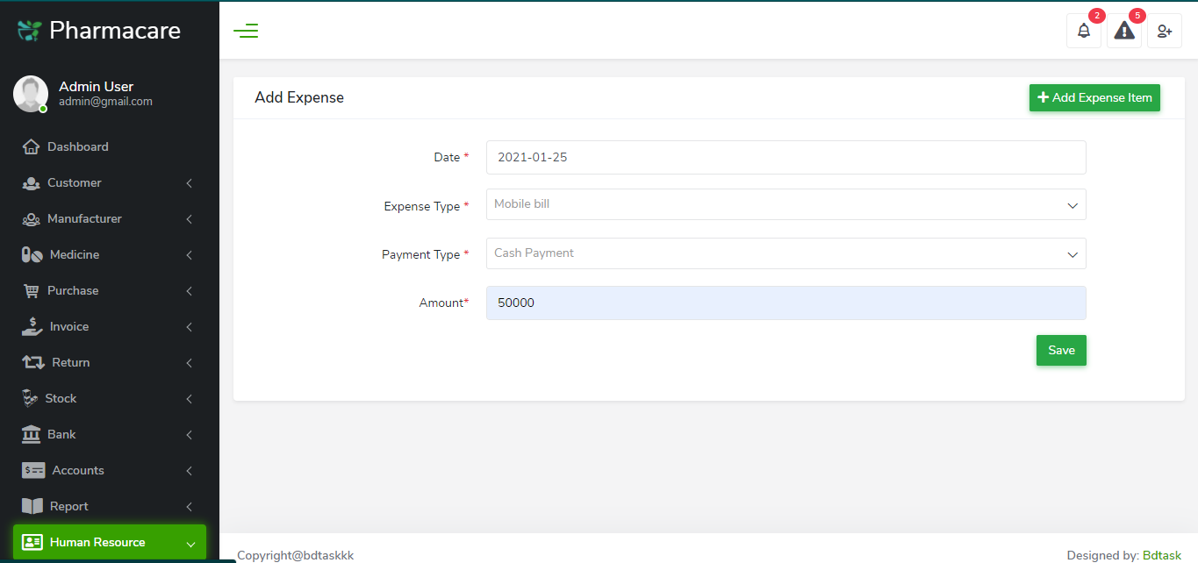The width and height of the screenshot is (1198, 563).
Task: Click the Amount input field
Action: (x=786, y=303)
